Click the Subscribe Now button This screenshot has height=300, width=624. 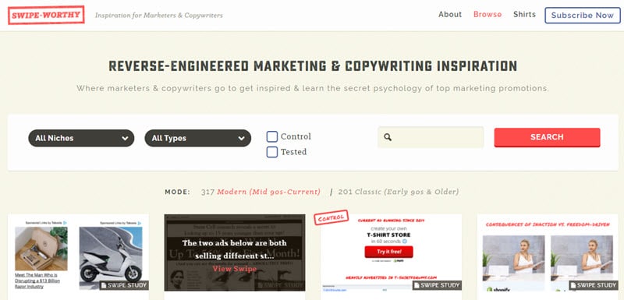[583, 16]
